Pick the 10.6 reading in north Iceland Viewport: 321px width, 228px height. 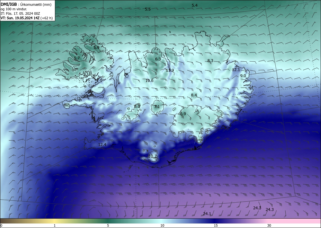pos(150,81)
